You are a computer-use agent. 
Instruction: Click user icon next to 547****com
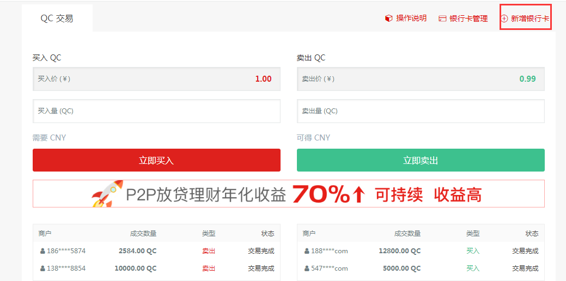tap(307, 268)
